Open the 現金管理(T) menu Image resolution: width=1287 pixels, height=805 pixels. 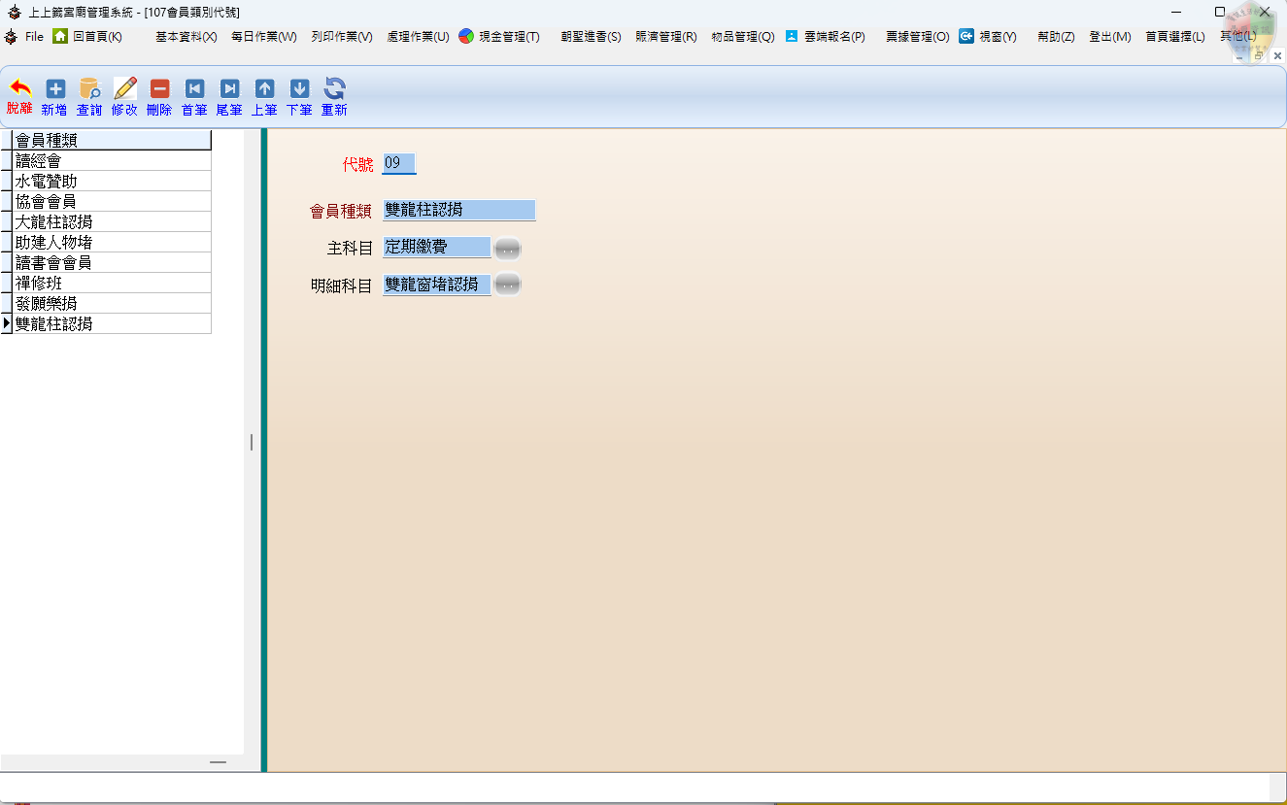pos(499,37)
